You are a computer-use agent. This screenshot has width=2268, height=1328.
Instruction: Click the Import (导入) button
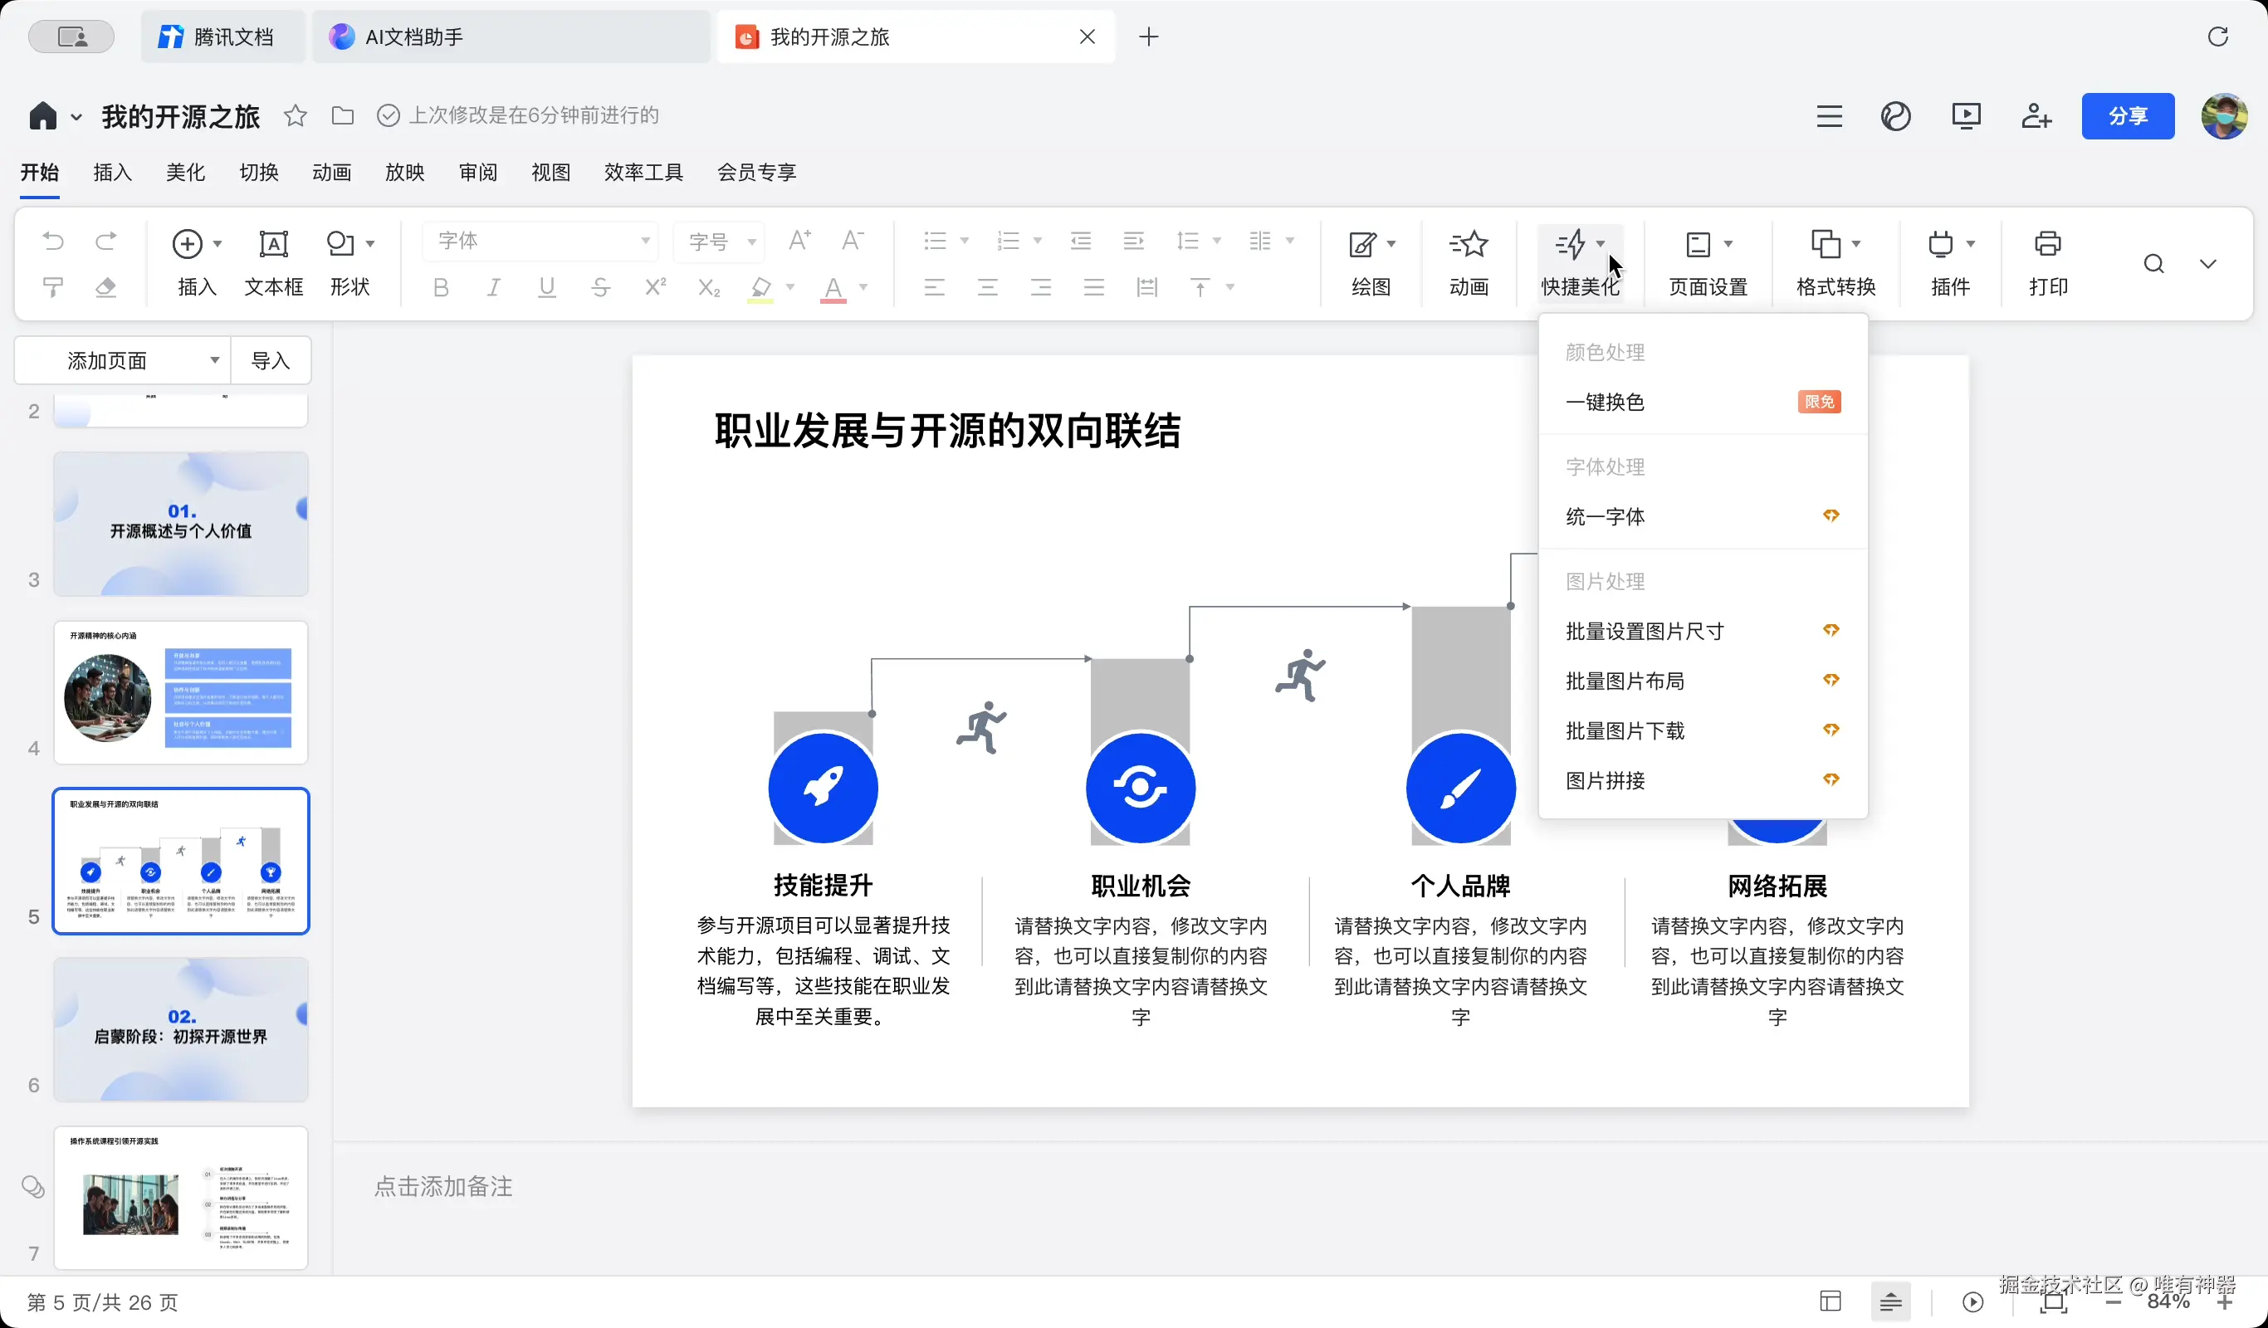pyautogui.click(x=270, y=360)
